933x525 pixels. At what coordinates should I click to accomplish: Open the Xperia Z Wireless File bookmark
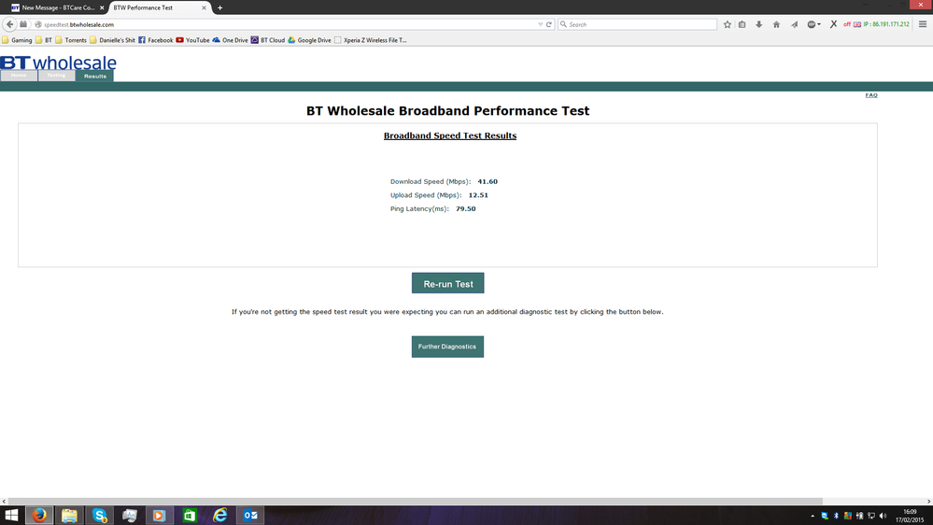[x=371, y=40]
